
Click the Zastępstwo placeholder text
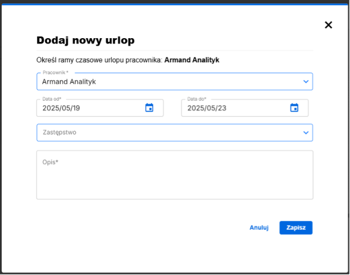pyautogui.click(x=60, y=132)
